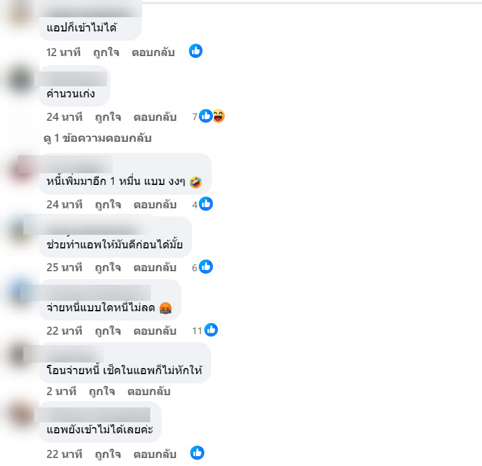Viewport: 482px width, 466px height.
Task: Reply to the แอปก็เข้าไม่ได้ comment
Action: [x=153, y=52]
